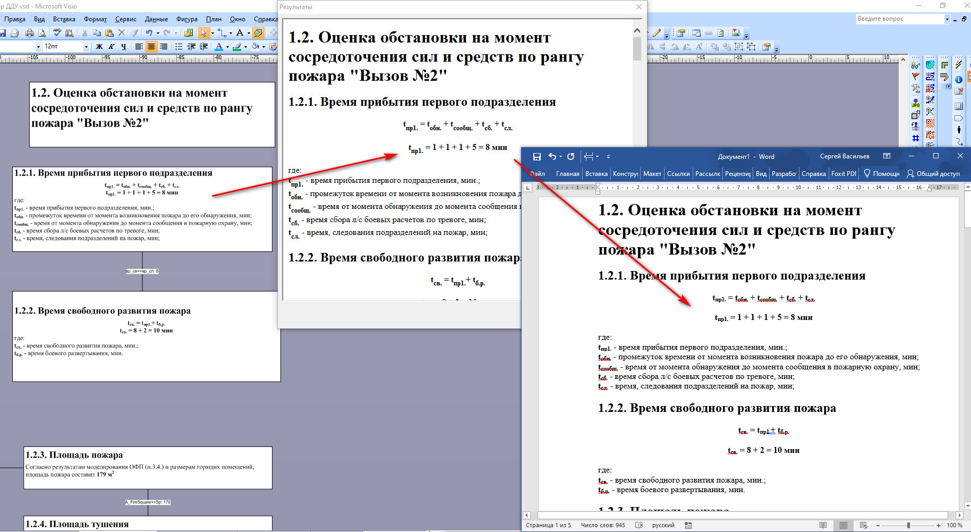Toggle Underline 'Ч' formatting in Visio
971x532 pixels.
(123, 47)
